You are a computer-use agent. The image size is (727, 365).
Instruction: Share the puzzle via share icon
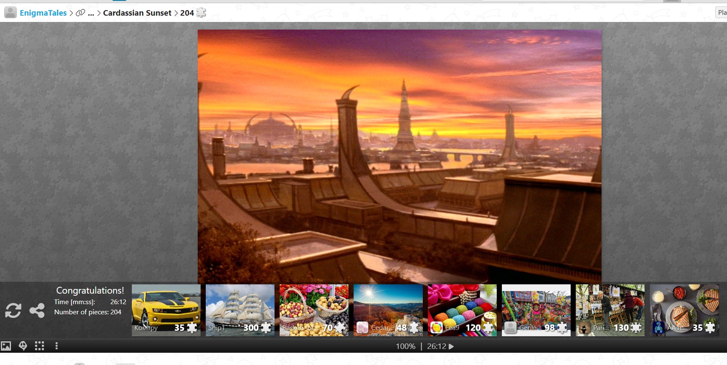[x=37, y=310]
